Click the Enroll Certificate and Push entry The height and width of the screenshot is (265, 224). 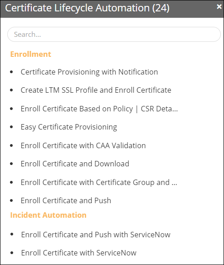(66, 200)
